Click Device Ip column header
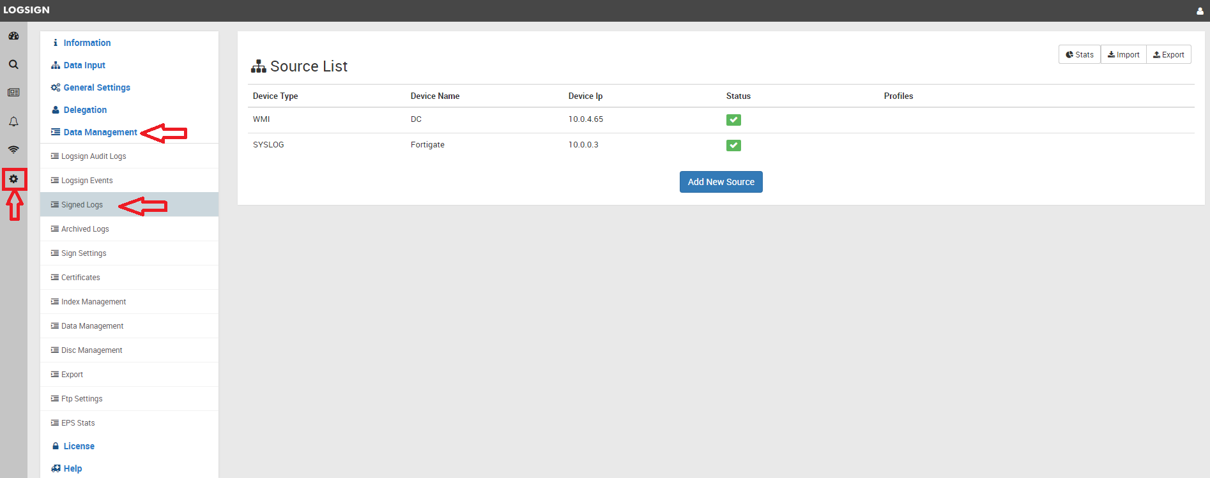1210x478 pixels. click(586, 96)
